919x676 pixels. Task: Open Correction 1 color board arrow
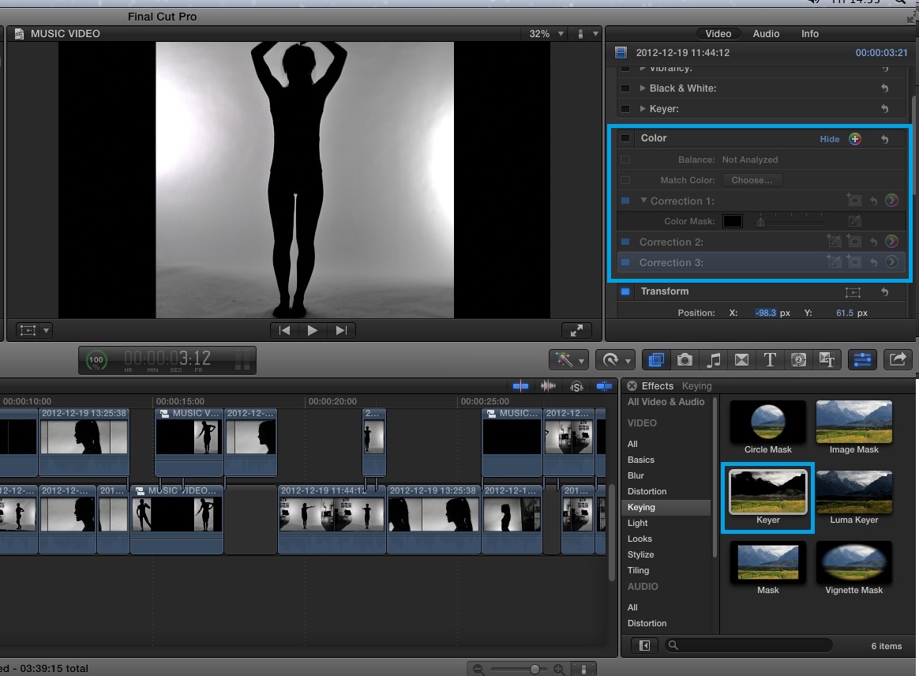[x=891, y=201]
